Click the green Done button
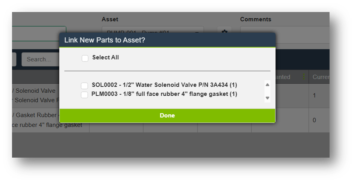This screenshot has height=182, width=354. [x=167, y=116]
